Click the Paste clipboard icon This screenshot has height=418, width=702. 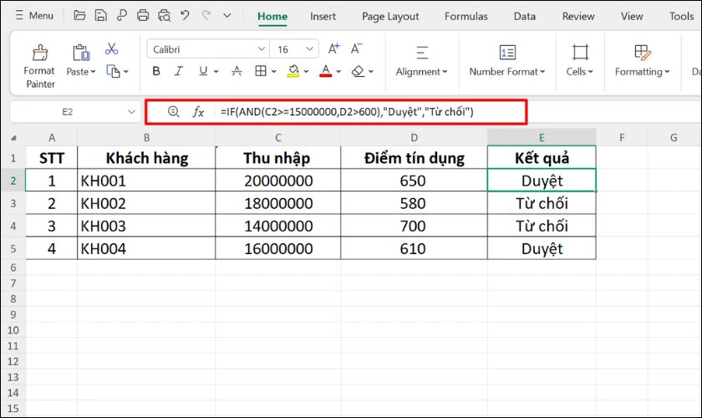81,53
